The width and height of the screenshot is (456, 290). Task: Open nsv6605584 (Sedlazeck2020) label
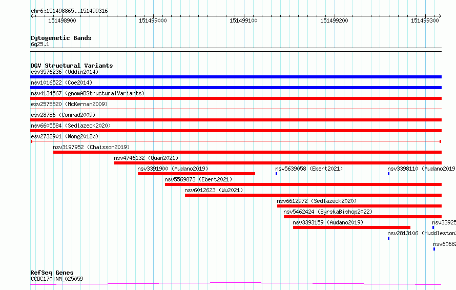click(71, 126)
